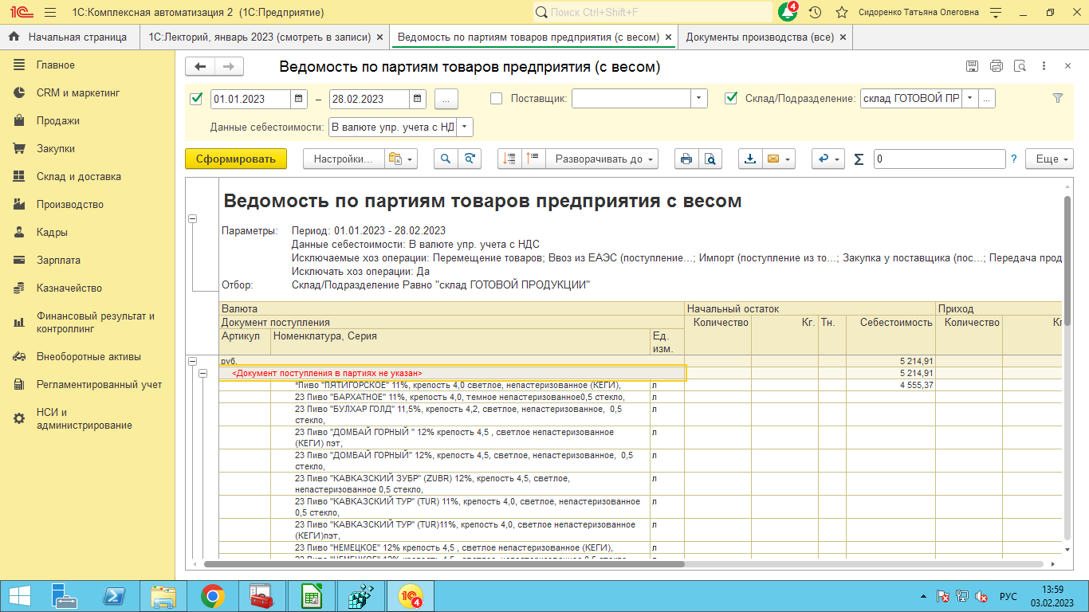Screen dimensions: 1089x612
Task: Open Казначейство section
Action: click(69, 288)
